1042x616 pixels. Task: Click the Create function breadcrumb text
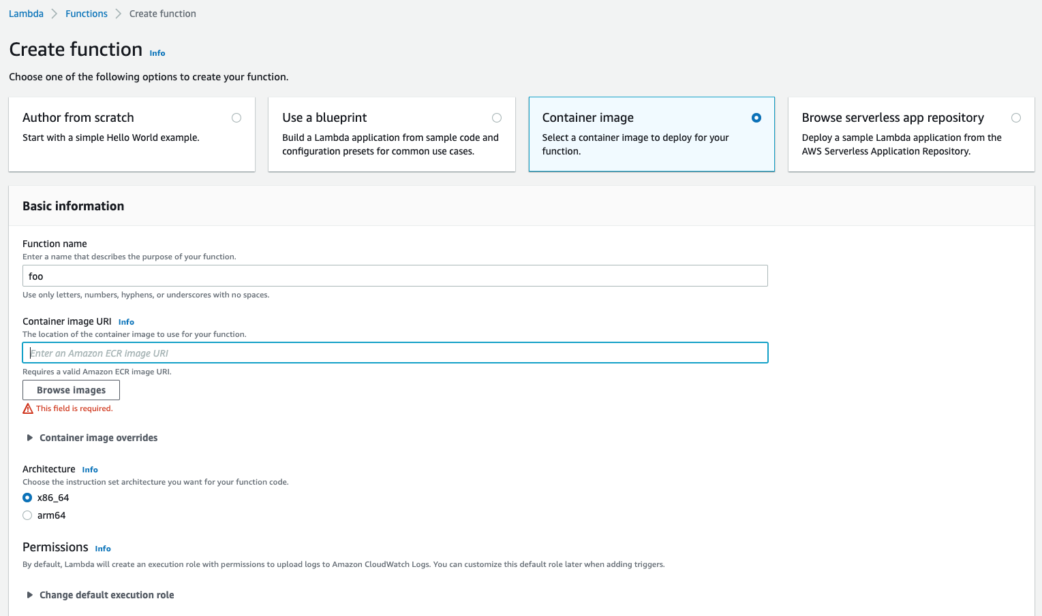point(163,14)
